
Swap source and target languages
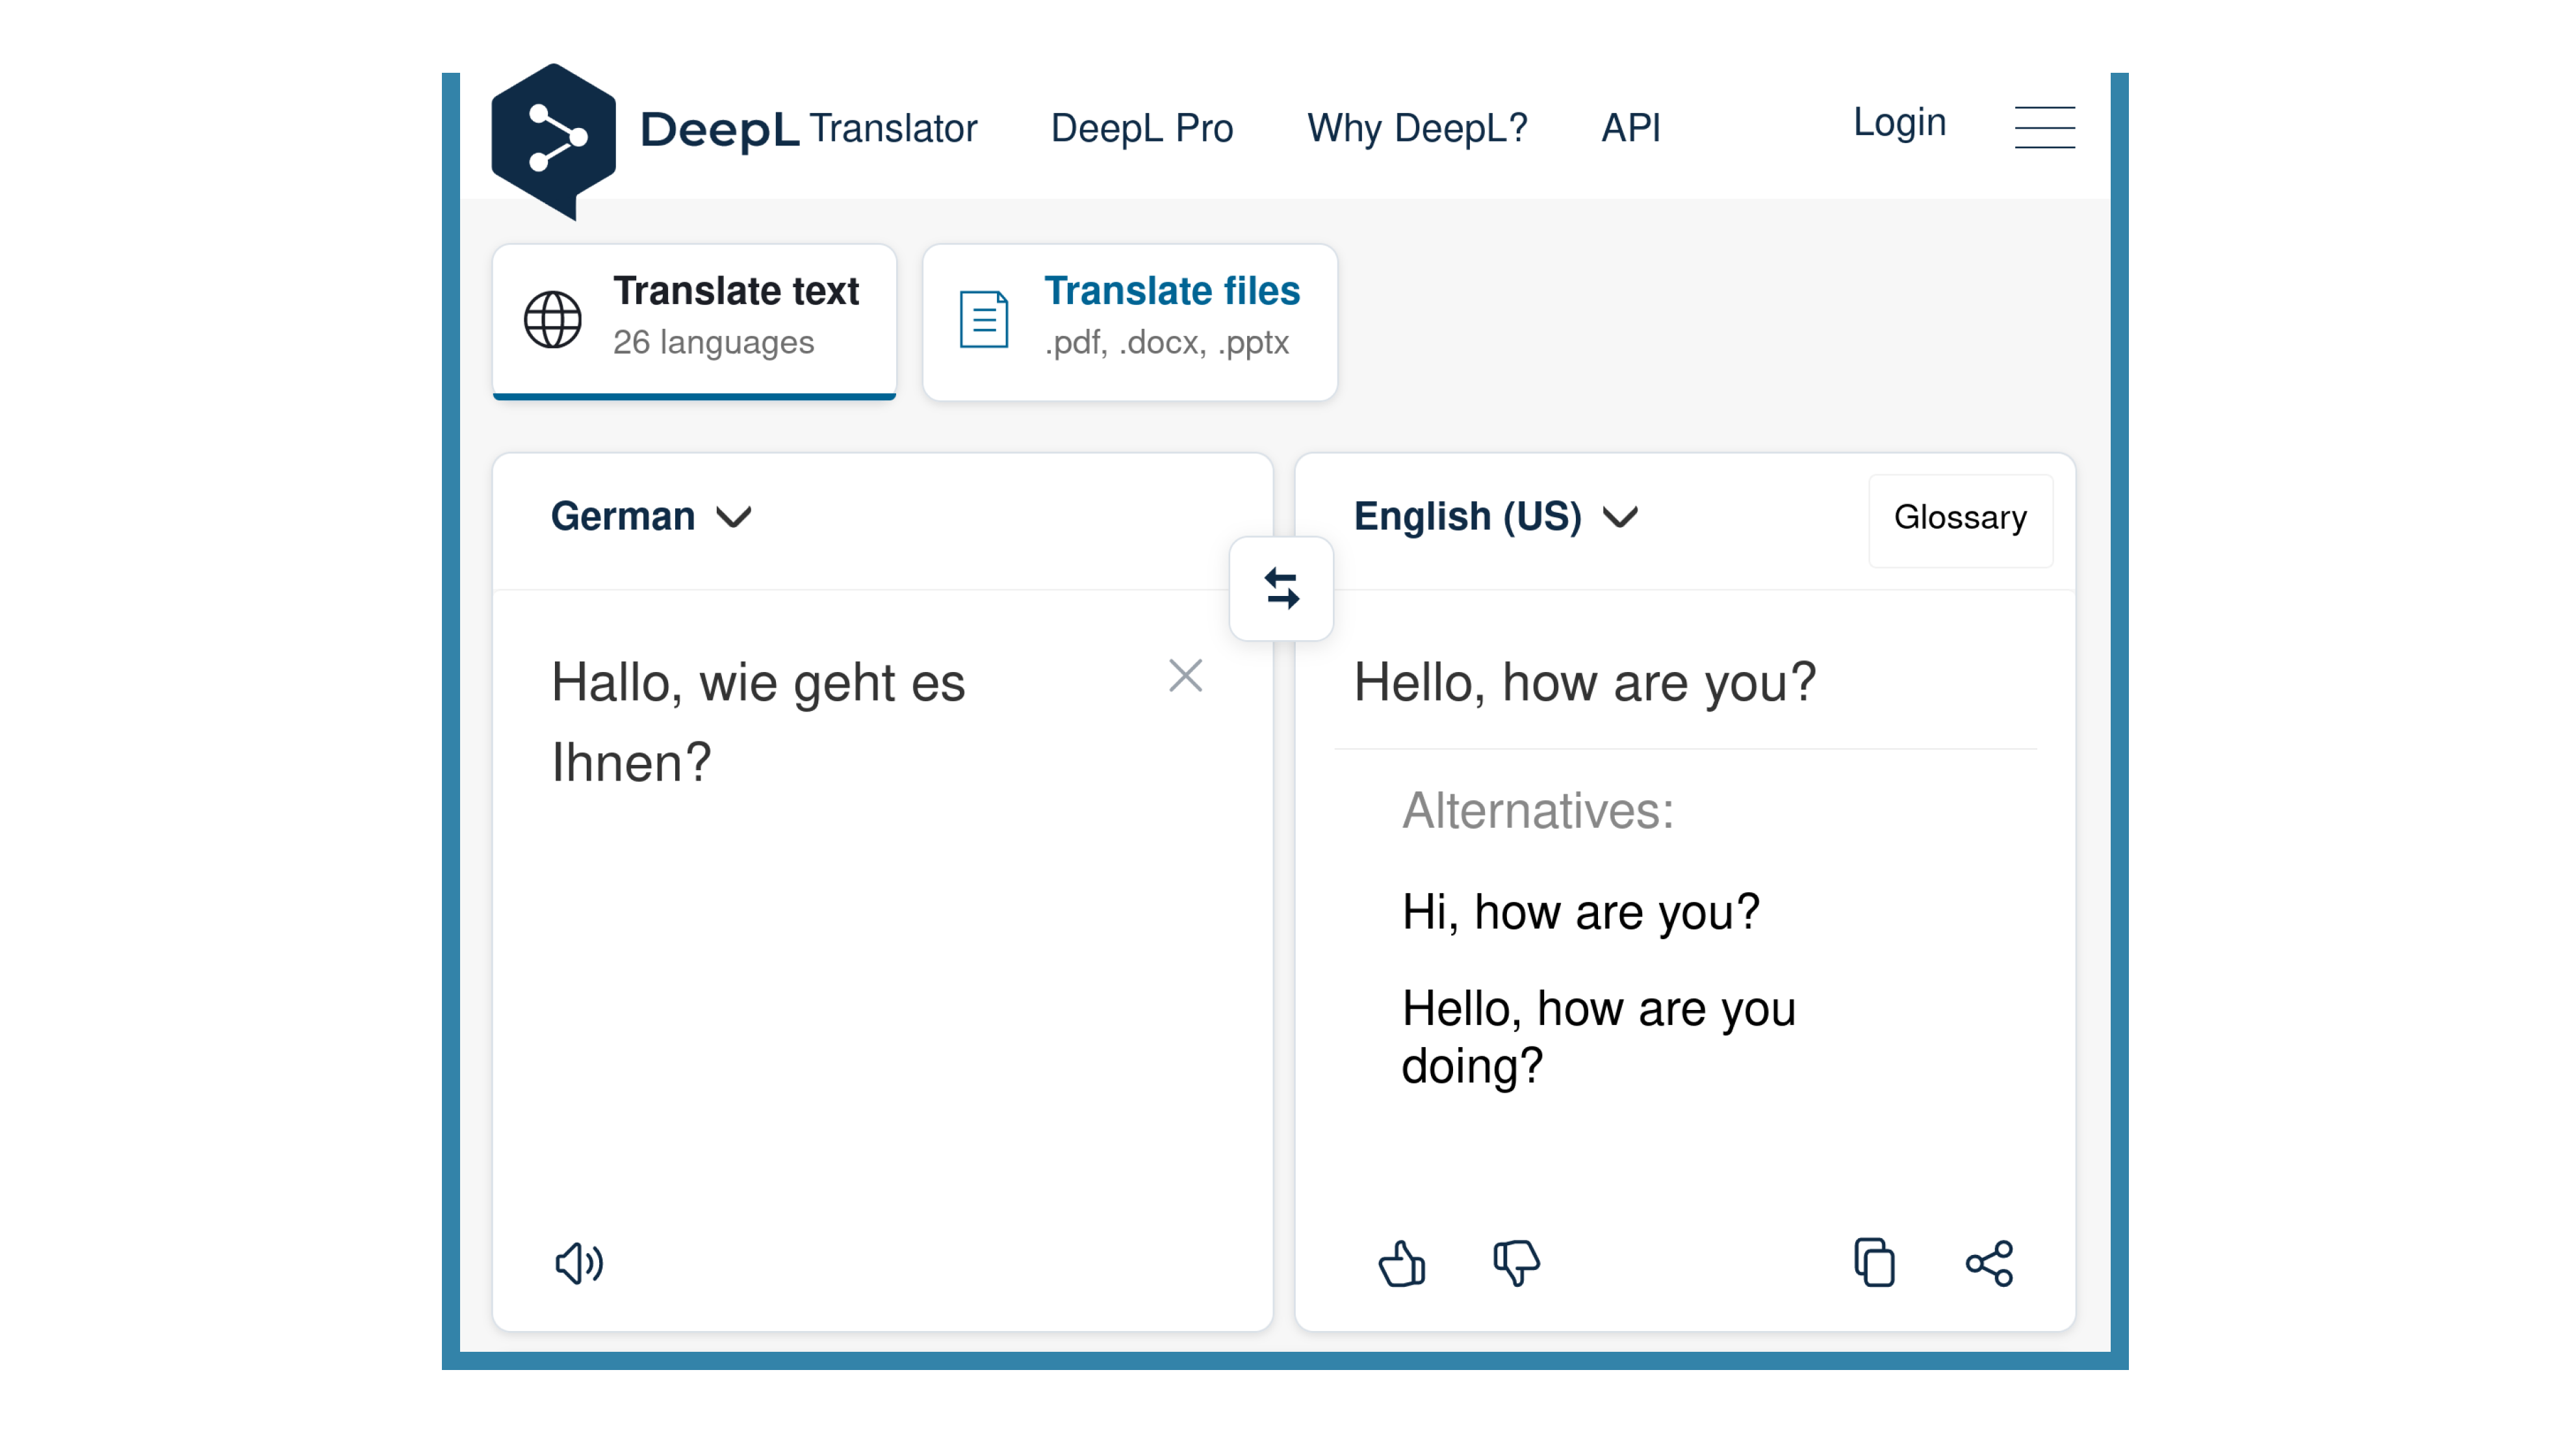[x=1281, y=588]
